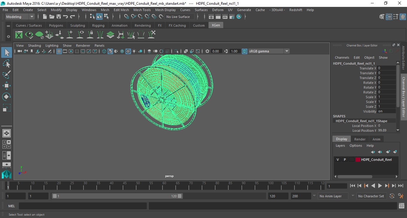Toggle the P playback box of the layer

(x=344, y=160)
